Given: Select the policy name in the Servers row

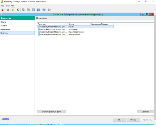Looking at the screenshot, I should click(x=54, y=27).
